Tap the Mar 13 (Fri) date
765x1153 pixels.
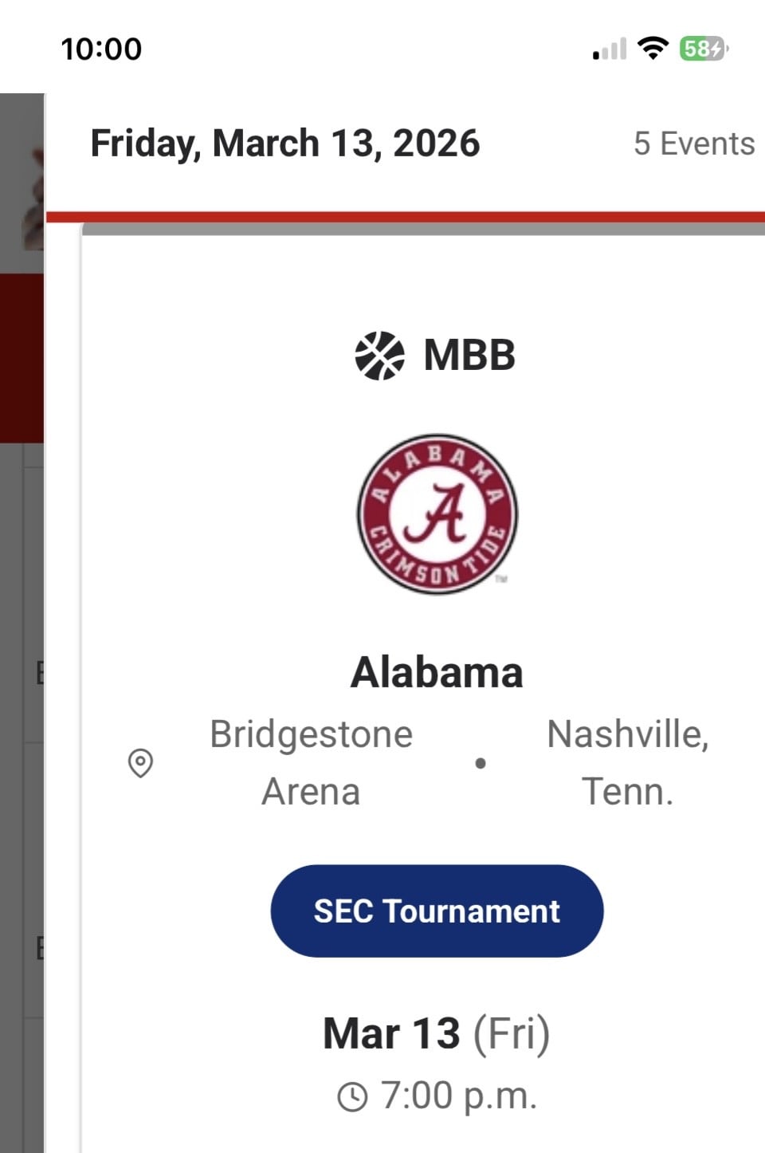pos(437,1033)
